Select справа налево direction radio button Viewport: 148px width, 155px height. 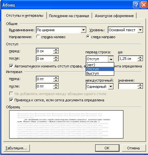pyautogui.click(x=38, y=37)
